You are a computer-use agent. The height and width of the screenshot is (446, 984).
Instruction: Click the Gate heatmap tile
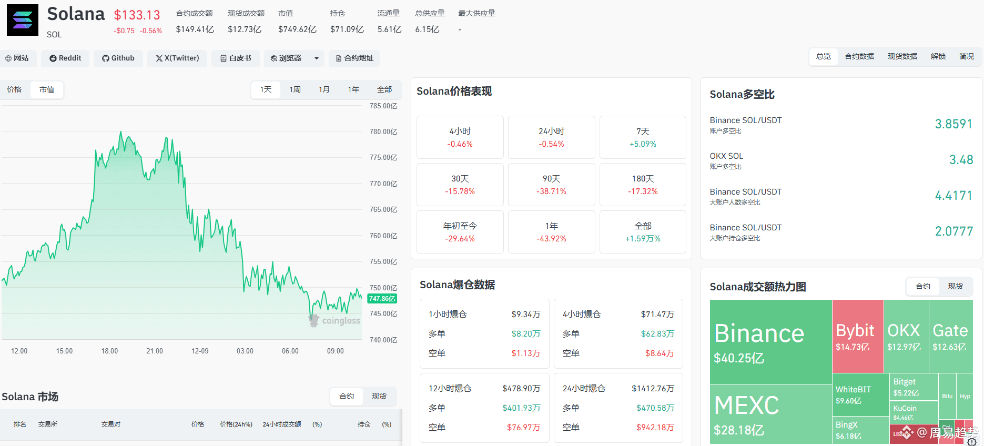951,337
